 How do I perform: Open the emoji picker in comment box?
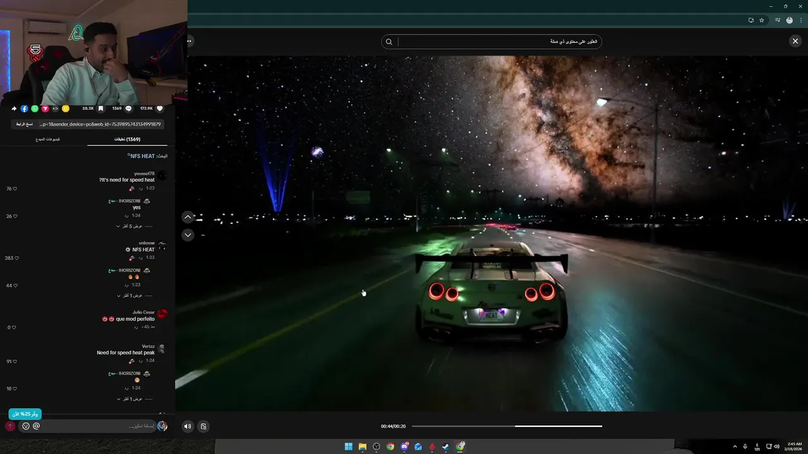[26, 426]
